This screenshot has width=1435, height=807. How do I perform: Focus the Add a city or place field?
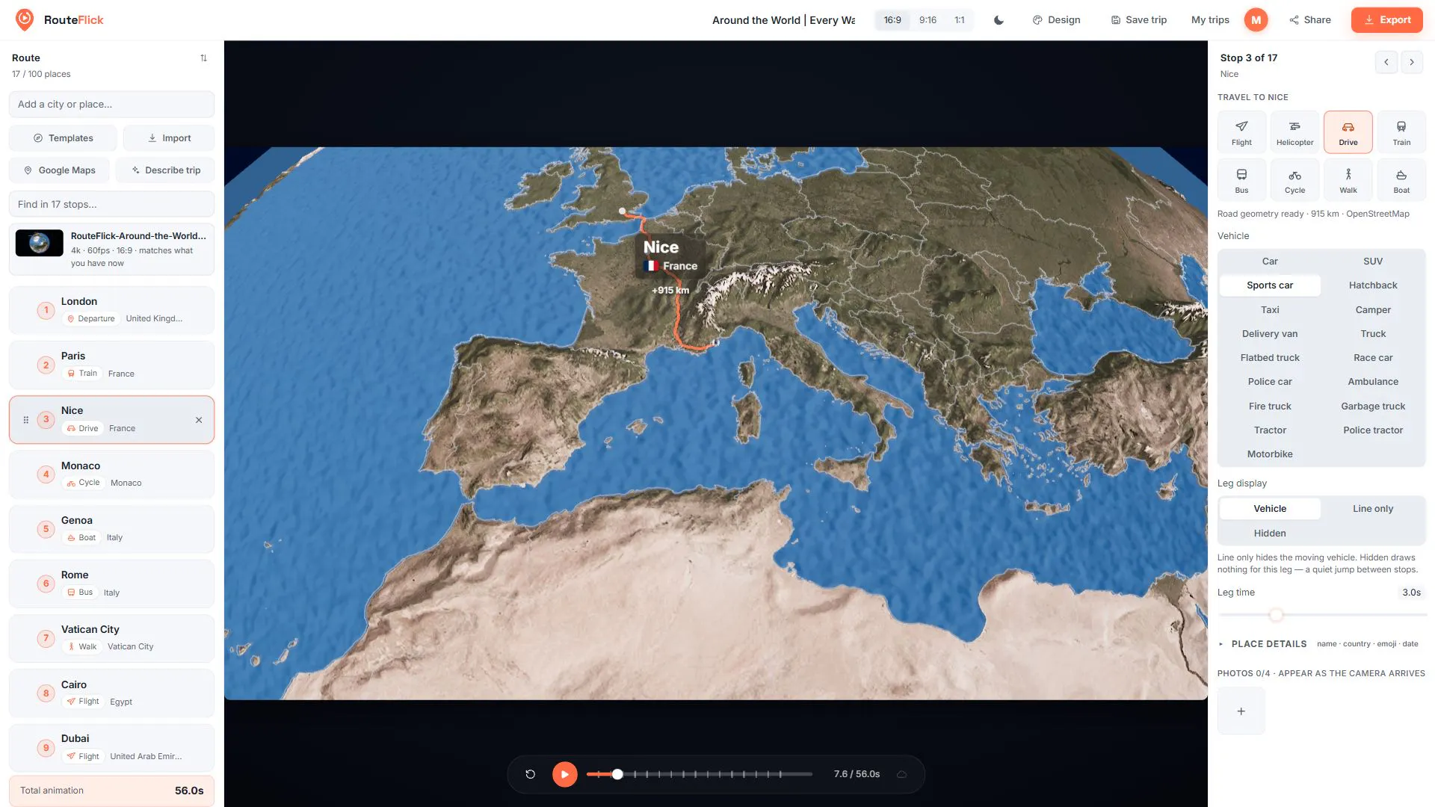coord(111,105)
